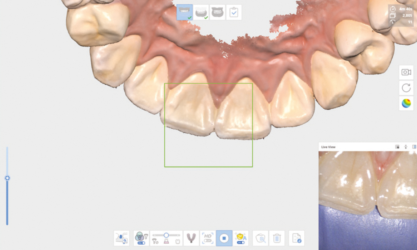
Task: Adjust the scan depth slider handle
Action: (x=166, y=235)
